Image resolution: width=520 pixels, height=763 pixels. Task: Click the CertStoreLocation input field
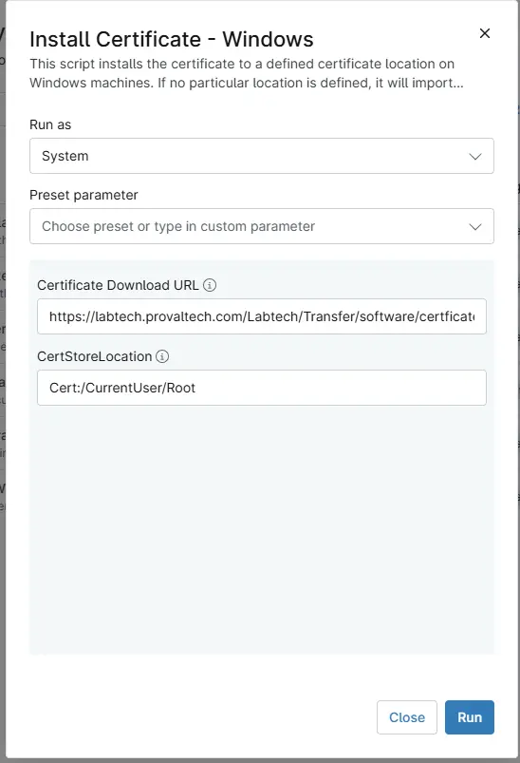262,388
